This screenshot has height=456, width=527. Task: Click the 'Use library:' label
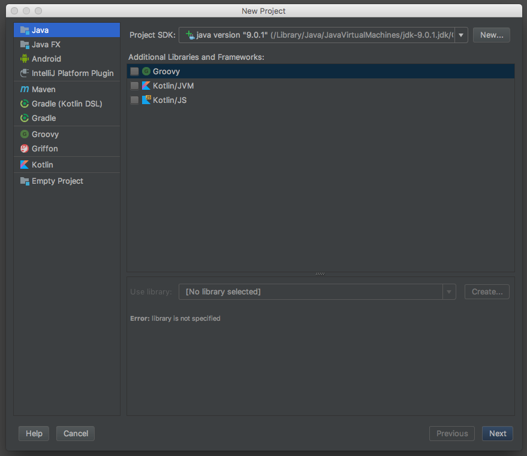pos(151,292)
